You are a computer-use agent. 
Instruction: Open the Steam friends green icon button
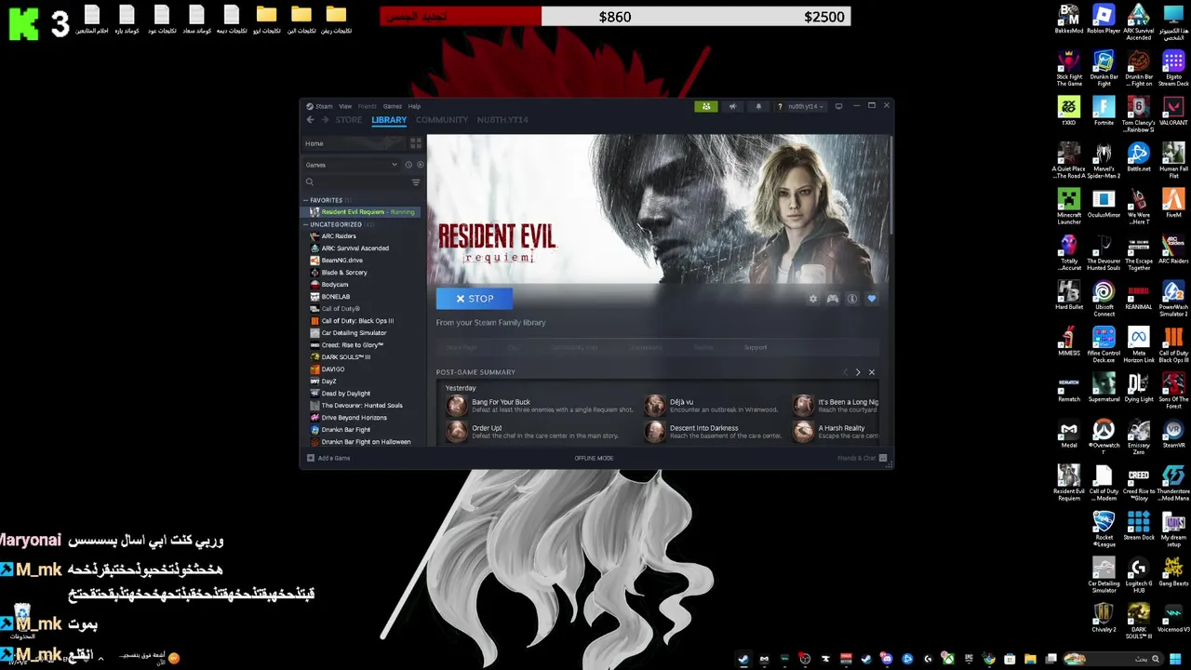(x=706, y=106)
